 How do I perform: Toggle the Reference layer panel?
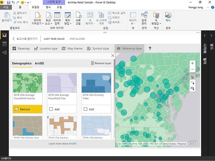[x=129, y=49]
